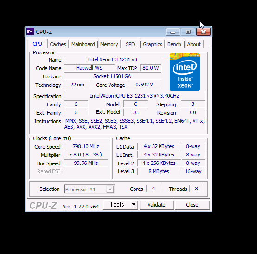Click the Intel Inside Xeon logo

(185, 72)
